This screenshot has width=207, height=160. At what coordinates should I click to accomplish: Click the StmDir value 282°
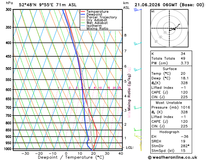(185, 146)
